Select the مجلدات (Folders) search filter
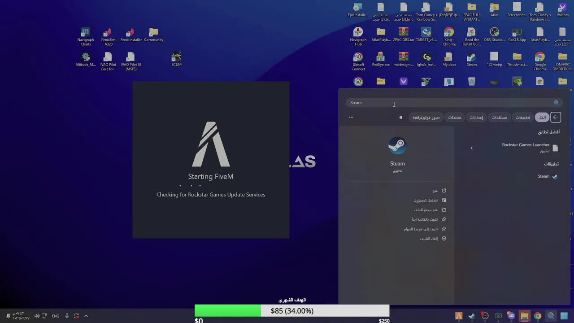This screenshot has height=323, width=574. 454,117
